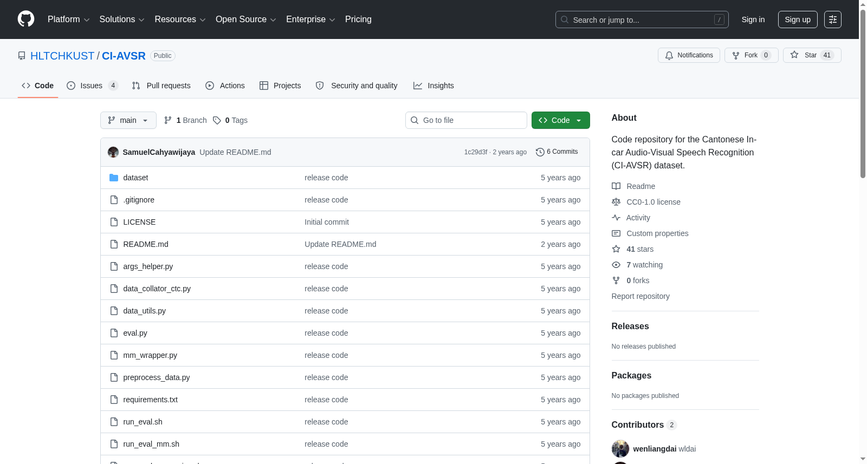Click the eval.py file icon
Viewport: 867px width, 464px height.
pyautogui.click(x=114, y=333)
